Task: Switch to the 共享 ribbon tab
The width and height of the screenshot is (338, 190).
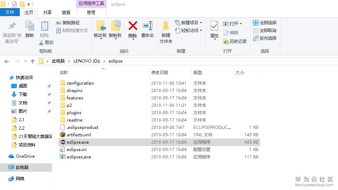Action: [x=47, y=13]
